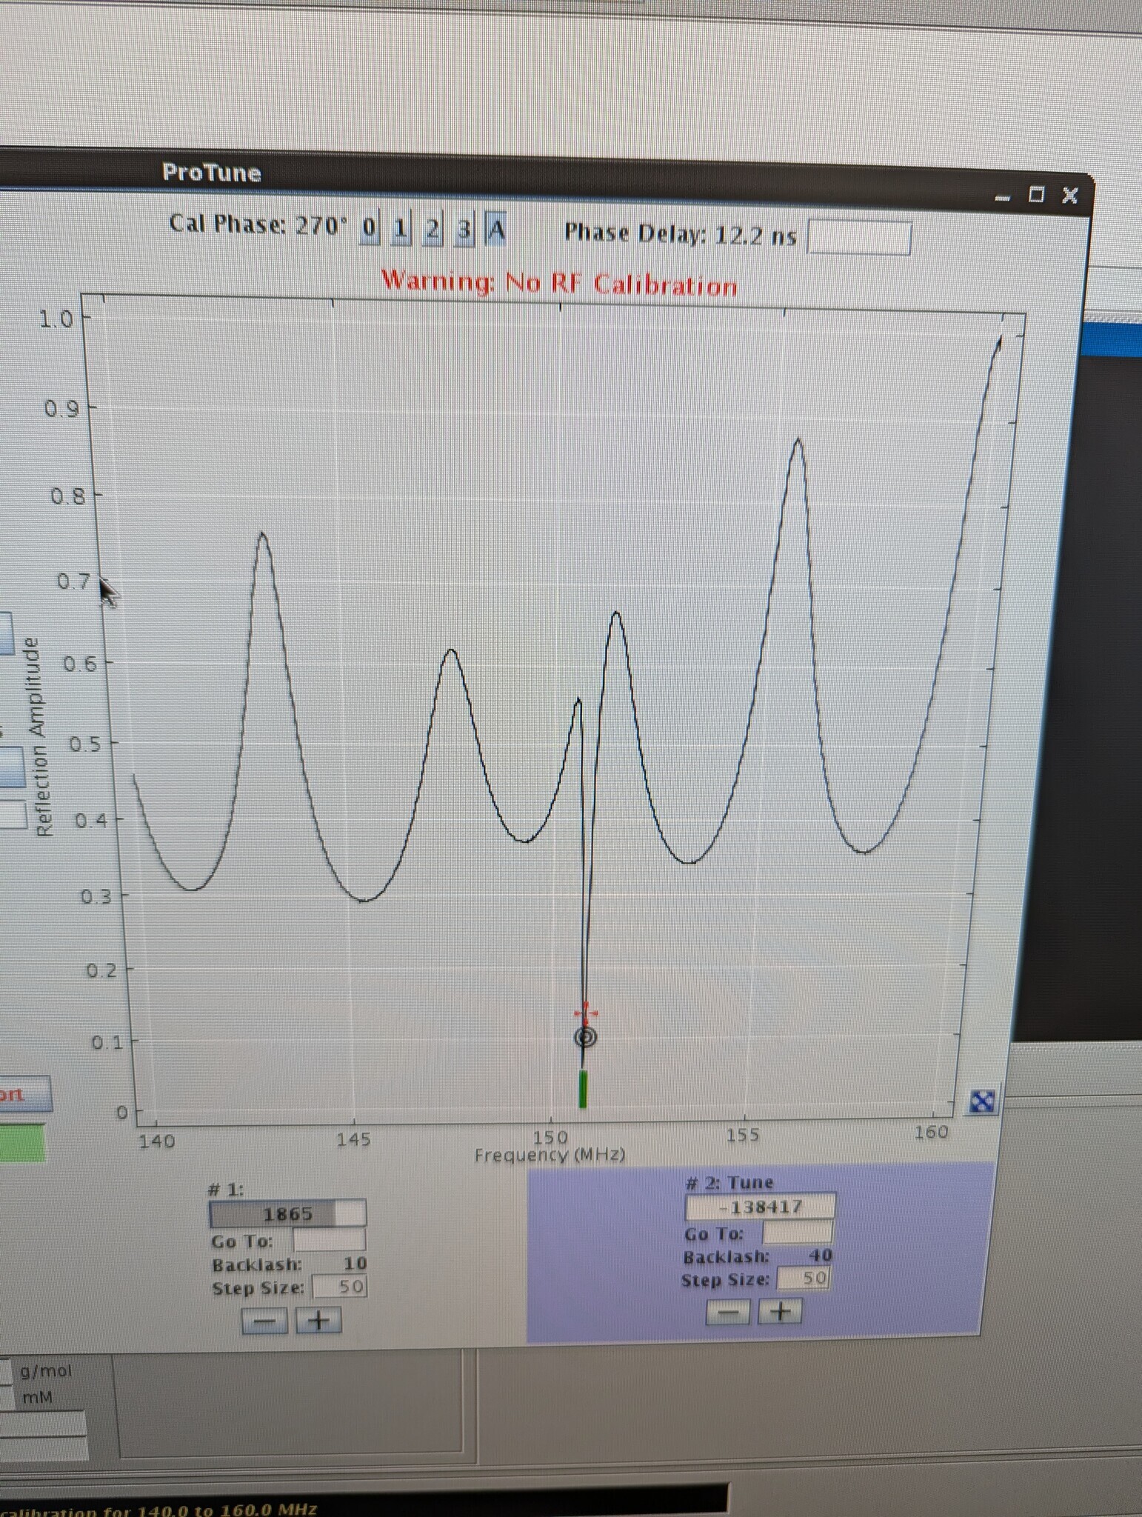Click the Step Size field under #2 Tune
1142x1517 pixels.
tap(803, 1278)
